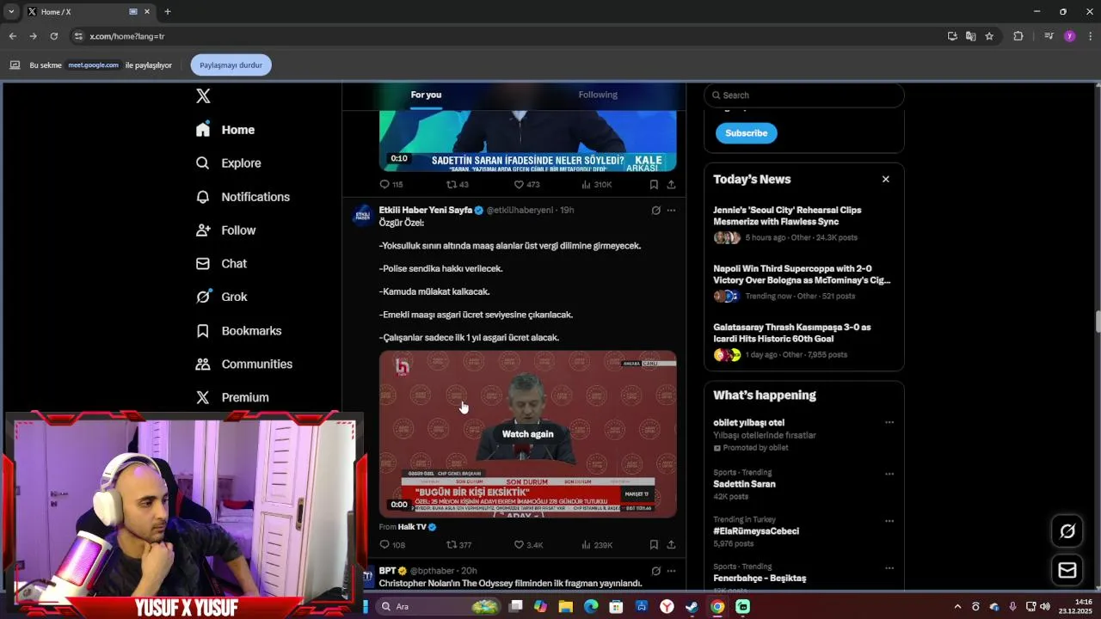Open the floating messages button

[1067, 570]
